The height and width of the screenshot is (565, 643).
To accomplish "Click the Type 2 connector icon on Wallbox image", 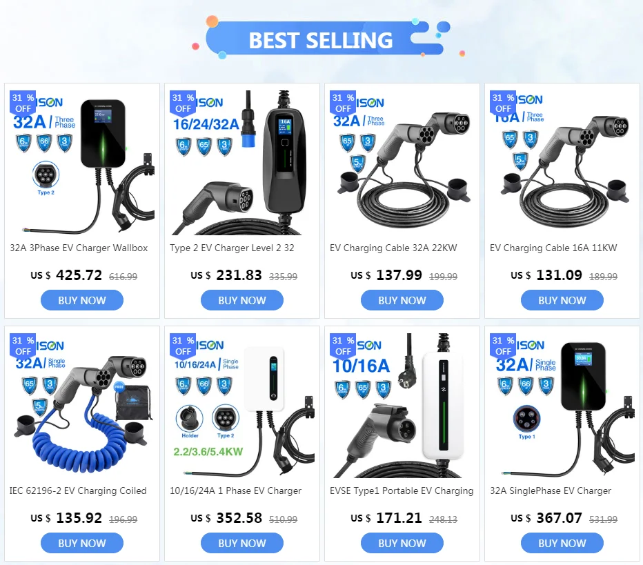I will point(46,178).
